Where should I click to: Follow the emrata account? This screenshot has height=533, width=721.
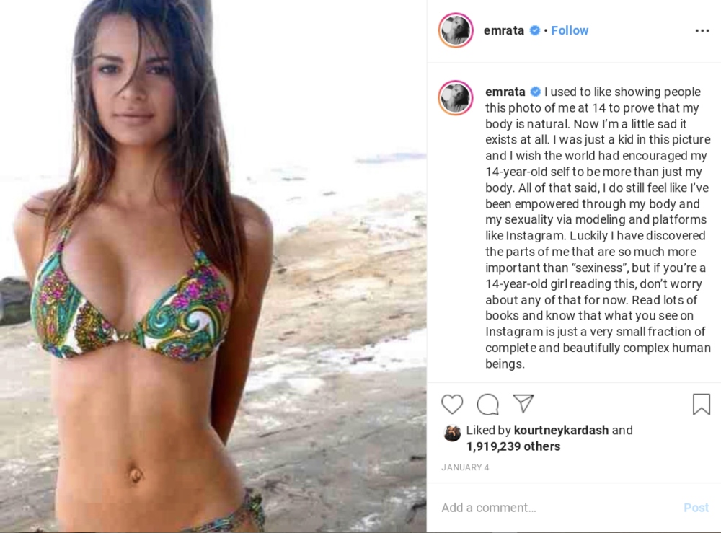pyautogui.click(x=570, y=30)
